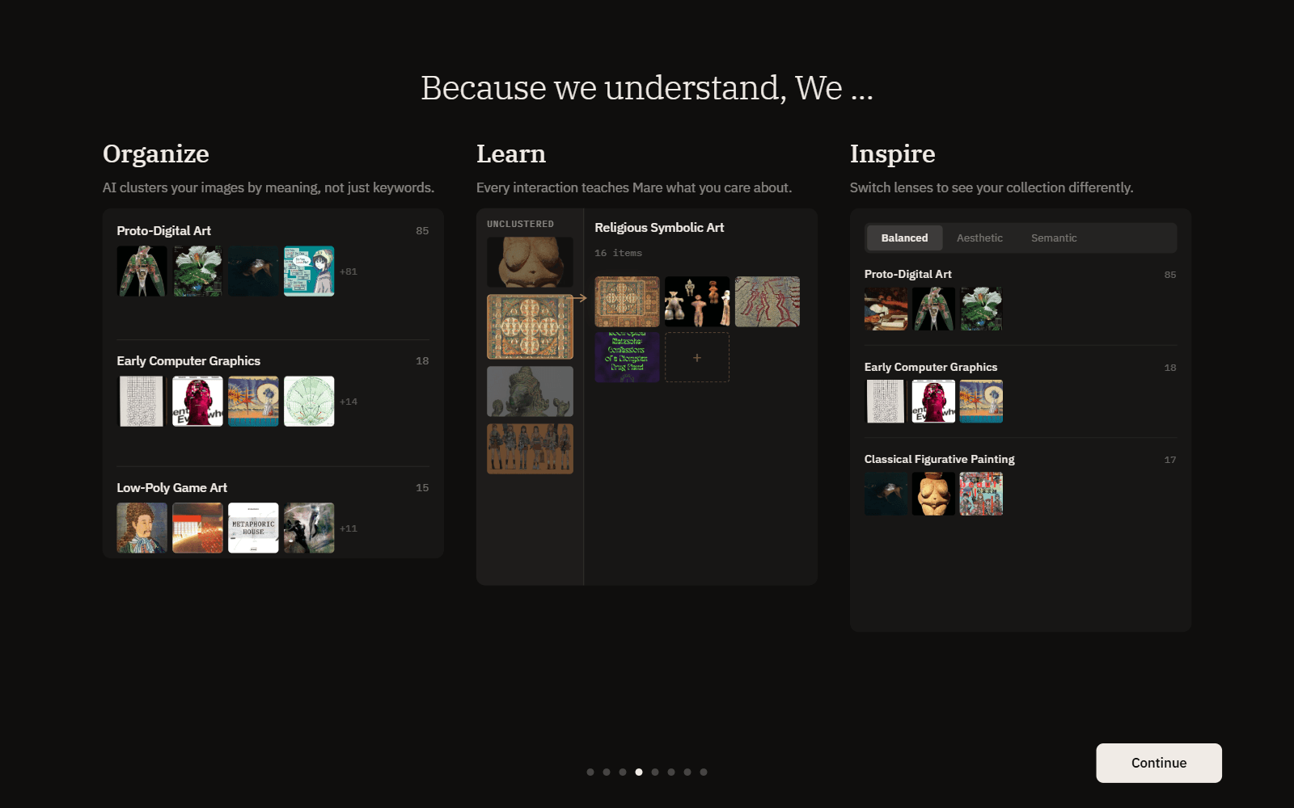Open the blue-orange landscape thumbnail in Organize Early Computer Graphics
Screen dimensions: 1294x808
[253, 401]
